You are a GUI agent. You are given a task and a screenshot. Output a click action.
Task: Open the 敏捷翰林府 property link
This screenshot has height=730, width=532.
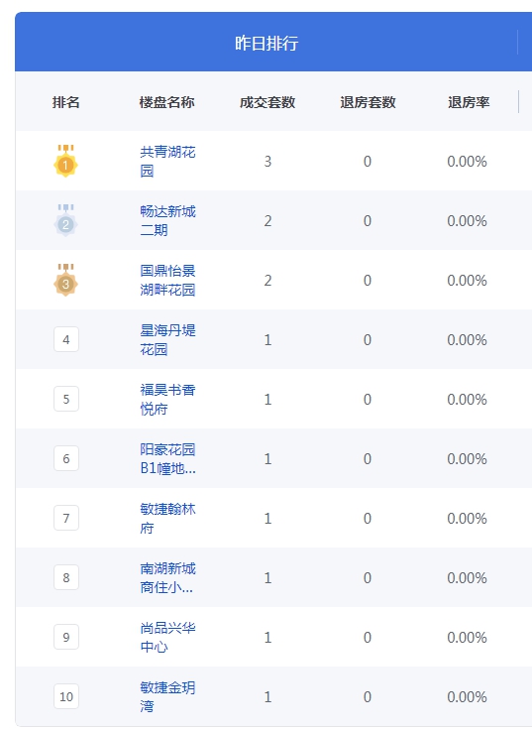[x=167, y=518]
